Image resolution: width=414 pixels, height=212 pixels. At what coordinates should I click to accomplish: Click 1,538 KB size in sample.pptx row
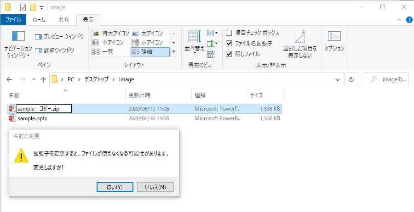[x=270, y=118]
